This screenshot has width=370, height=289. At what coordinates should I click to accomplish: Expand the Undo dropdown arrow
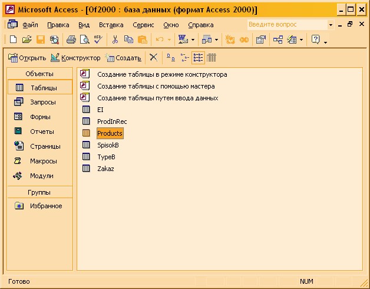click(169, 40)
